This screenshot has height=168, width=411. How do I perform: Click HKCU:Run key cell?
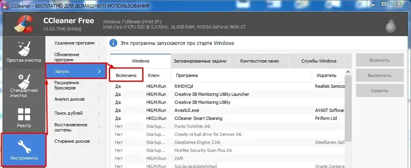pyautogui.click(x=156, y=118)
